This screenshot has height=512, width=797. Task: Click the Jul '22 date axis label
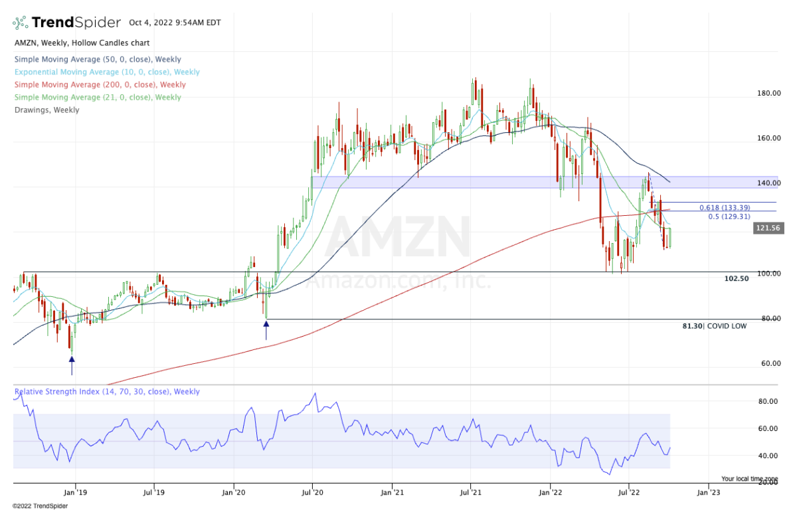(x=629, y=493)
